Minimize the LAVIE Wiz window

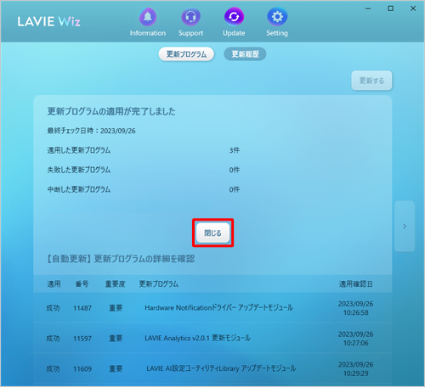368,8
